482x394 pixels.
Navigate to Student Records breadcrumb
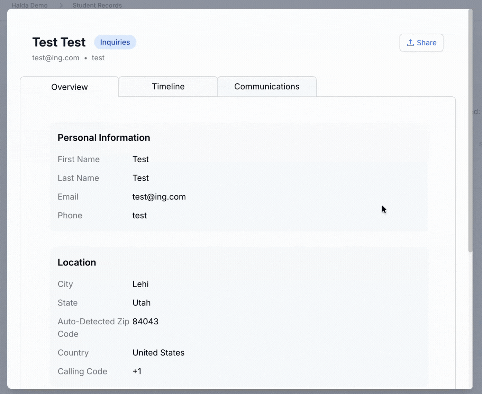(x=97, y=6)
